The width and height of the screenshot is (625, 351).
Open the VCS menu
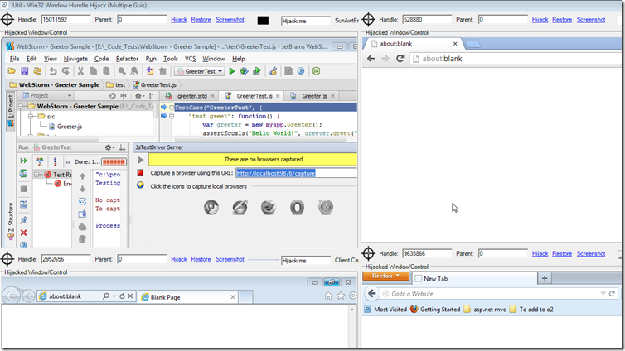click(x=190, y=59)
